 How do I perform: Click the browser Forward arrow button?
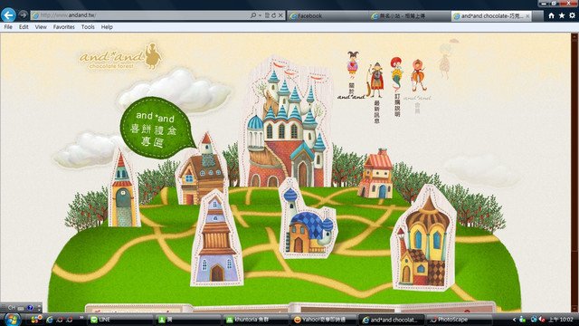(x=24, y=14)
